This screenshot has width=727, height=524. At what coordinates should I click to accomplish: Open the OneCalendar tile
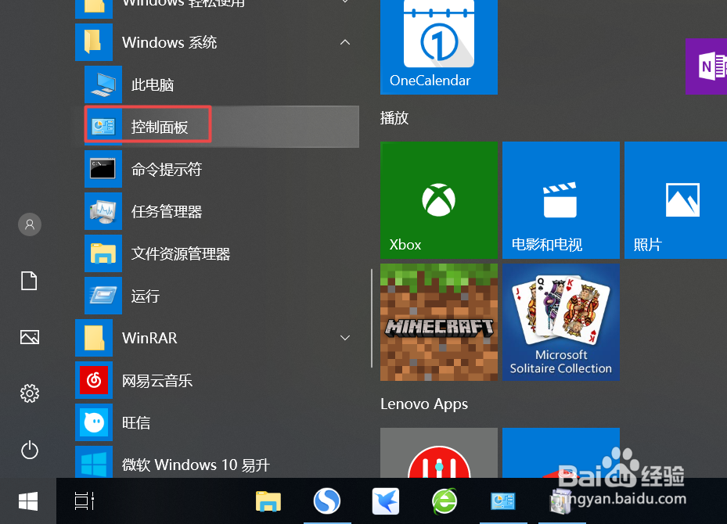tap(438, 47)
